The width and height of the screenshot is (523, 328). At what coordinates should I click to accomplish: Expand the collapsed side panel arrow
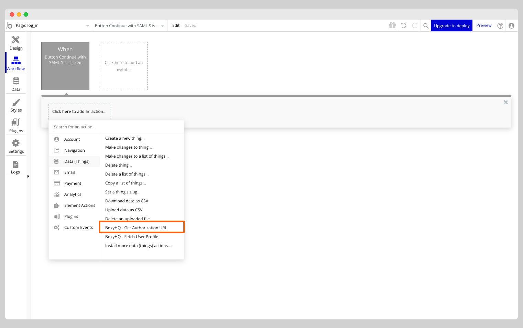pos(28,176)
